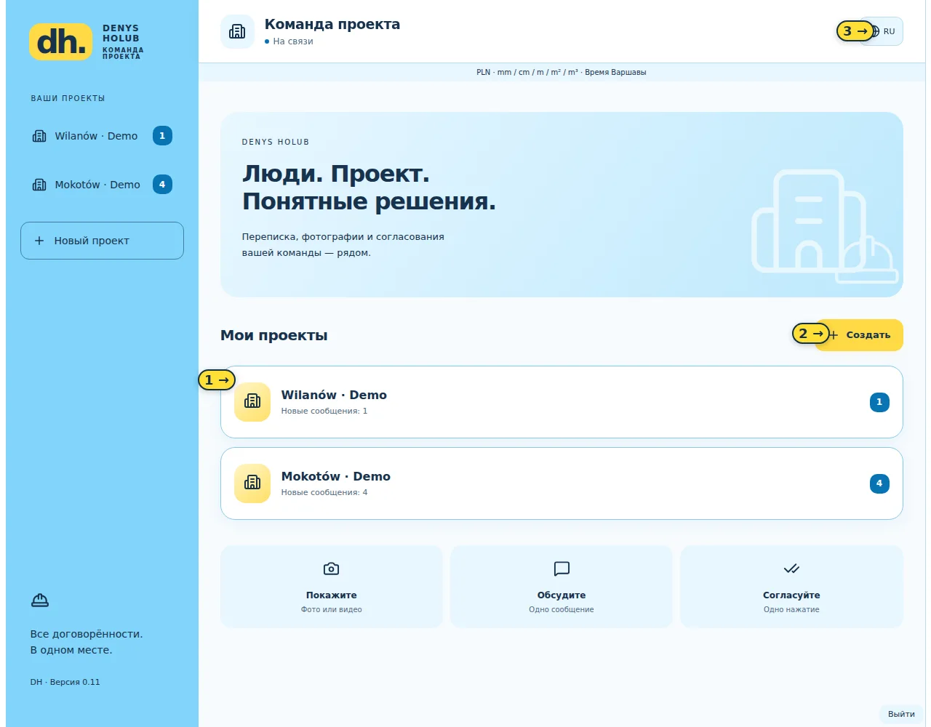
Task: Click yellow building icon on Wilanów card
Action: pos(252,402)
